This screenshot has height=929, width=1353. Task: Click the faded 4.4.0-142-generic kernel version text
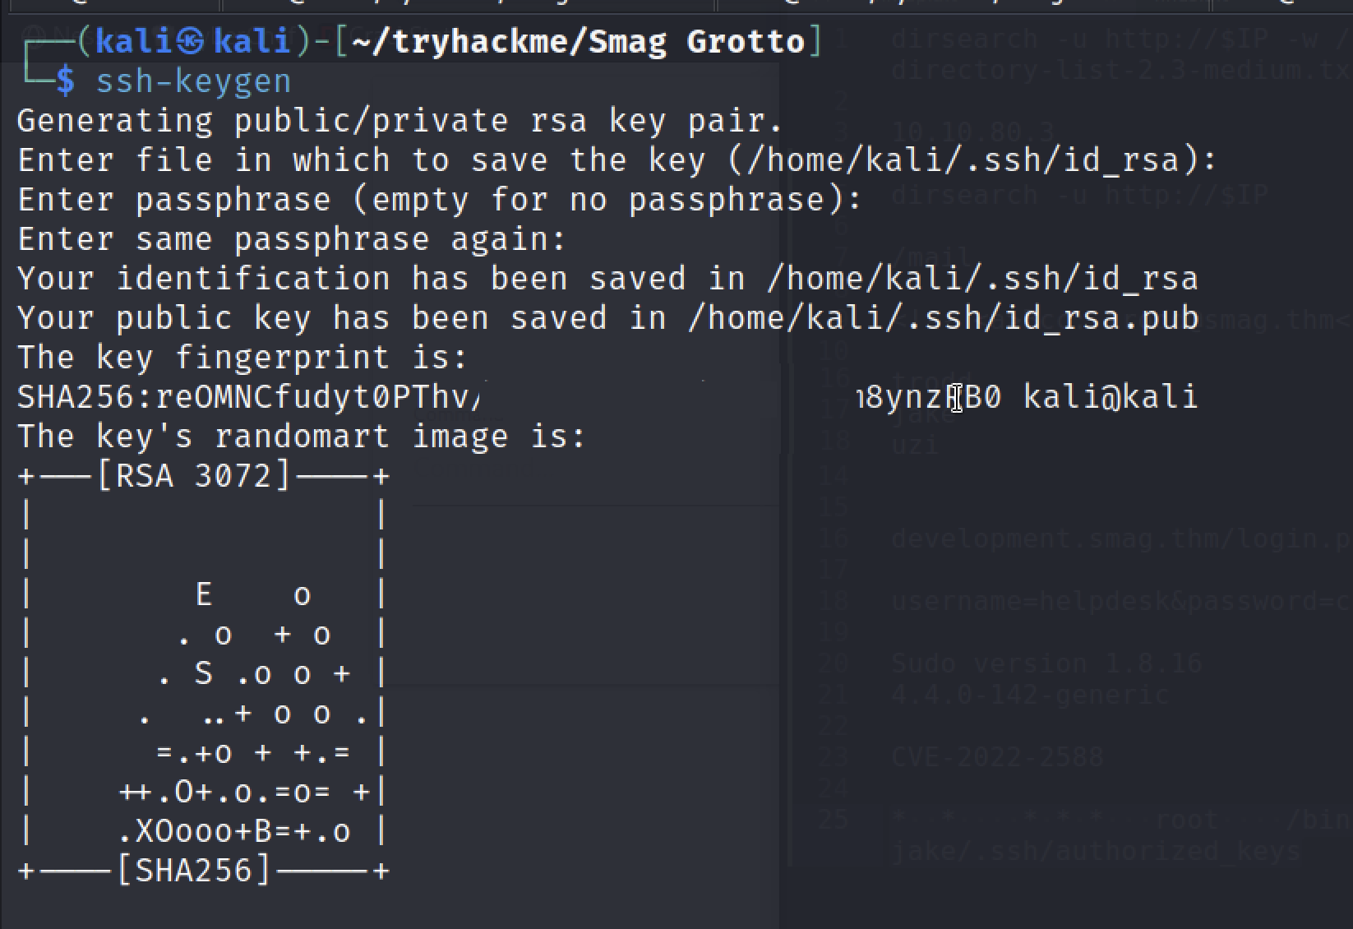point(1030,695)
